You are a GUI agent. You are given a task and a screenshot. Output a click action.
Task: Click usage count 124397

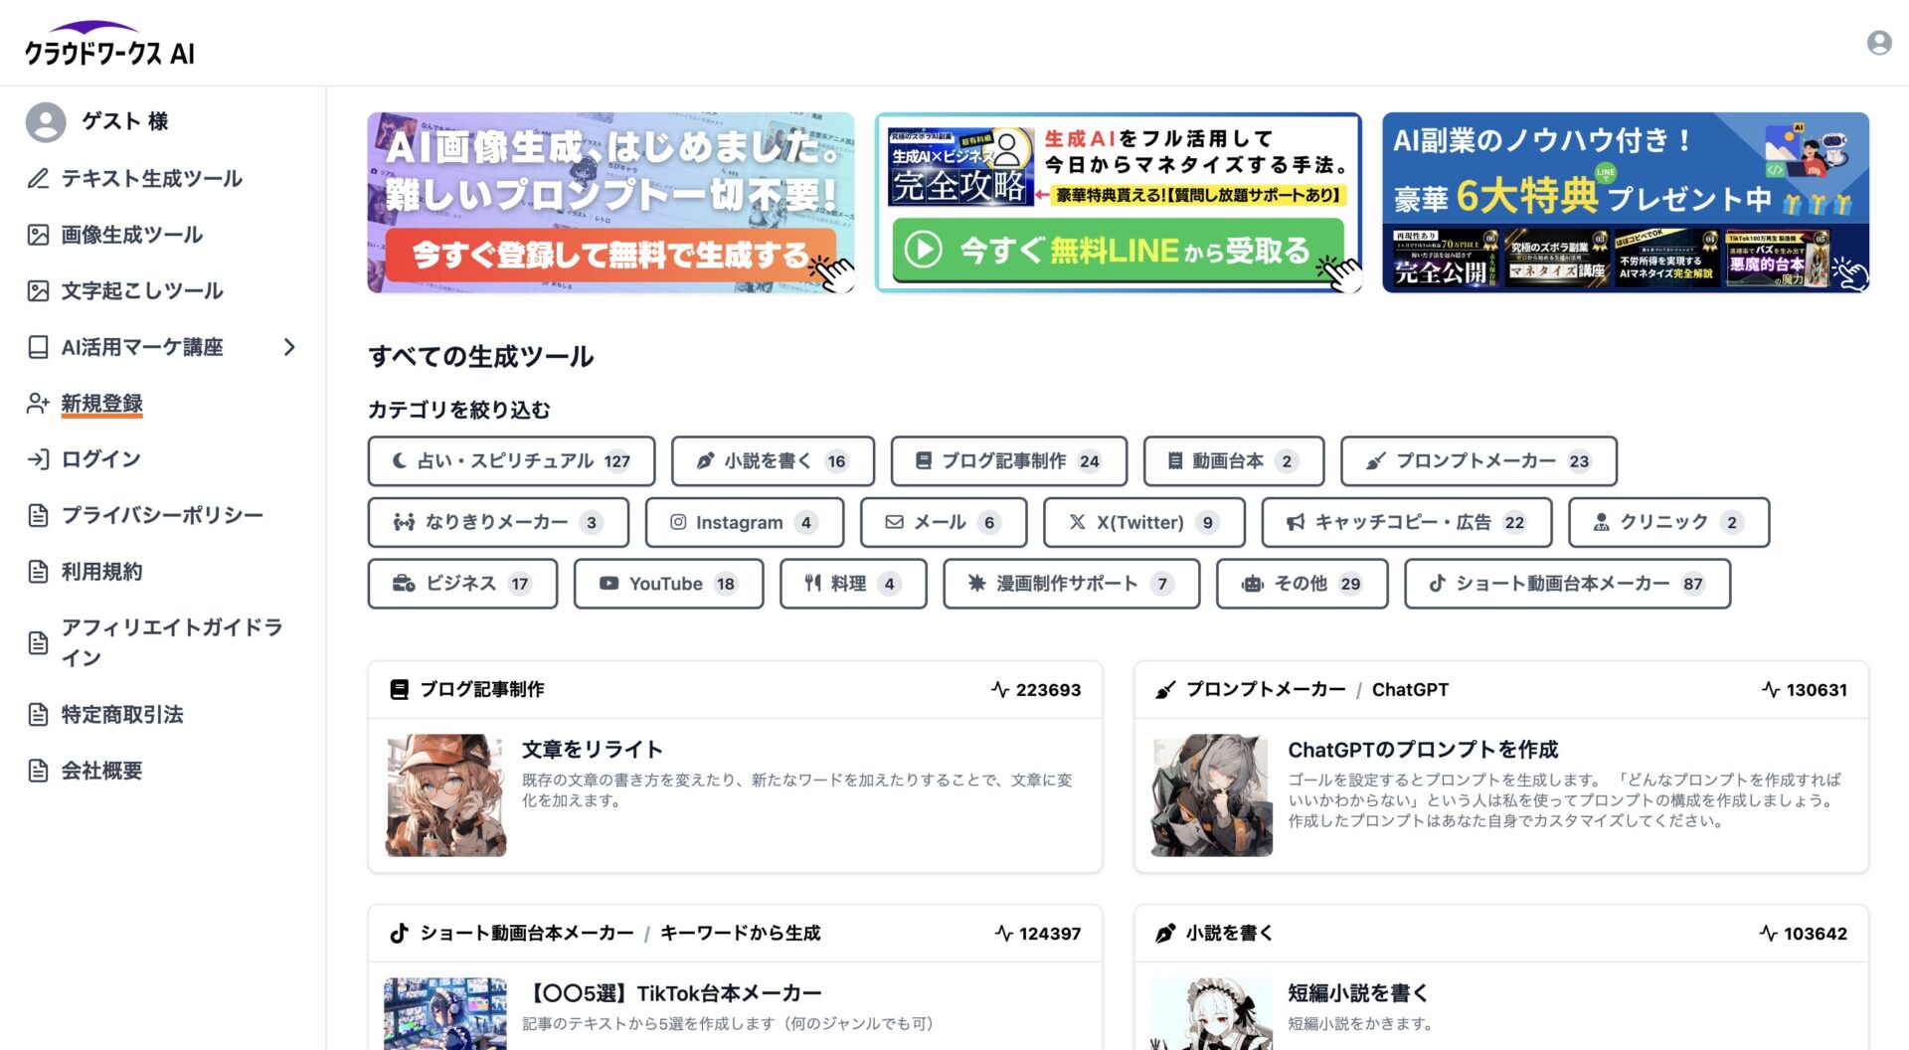[x=1050, y=934]
